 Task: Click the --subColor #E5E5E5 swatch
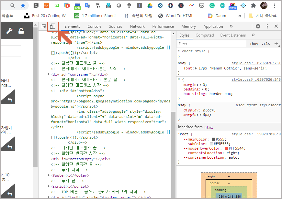click(x=211, y=144)
